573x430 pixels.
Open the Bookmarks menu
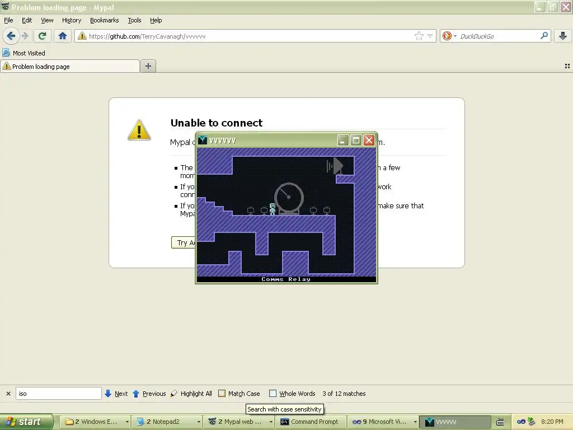[x=105, y=20]
